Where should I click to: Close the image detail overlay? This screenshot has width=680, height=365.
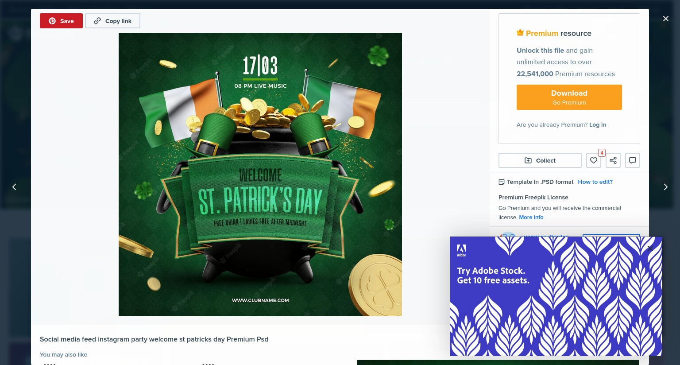[666, 19]
